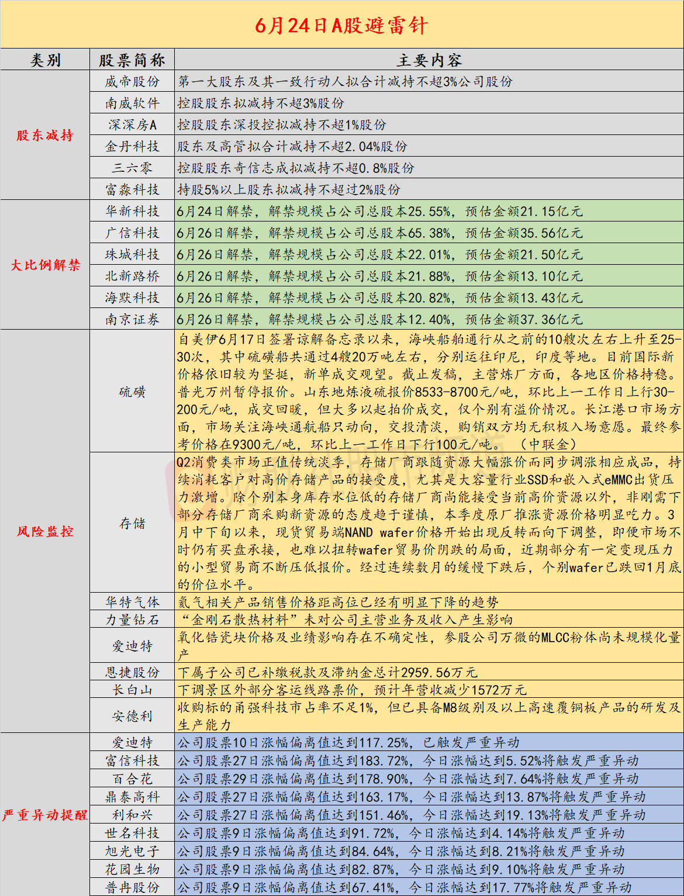Select stock name '深深房A'

pos(132,124)
